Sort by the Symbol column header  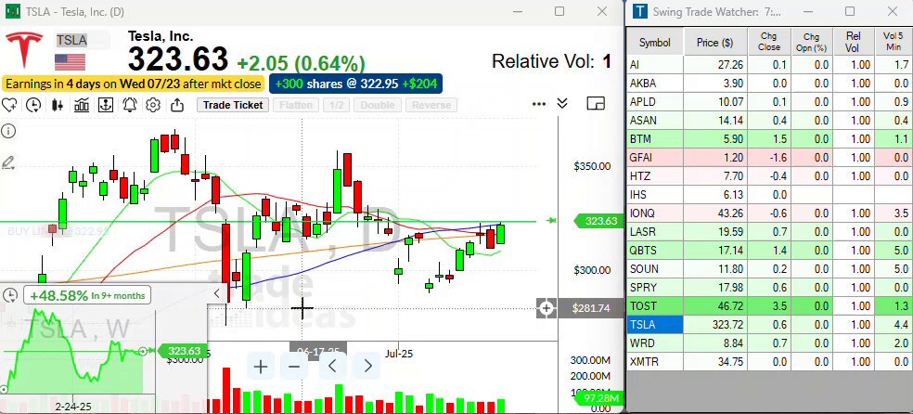[x=654, y=43]
